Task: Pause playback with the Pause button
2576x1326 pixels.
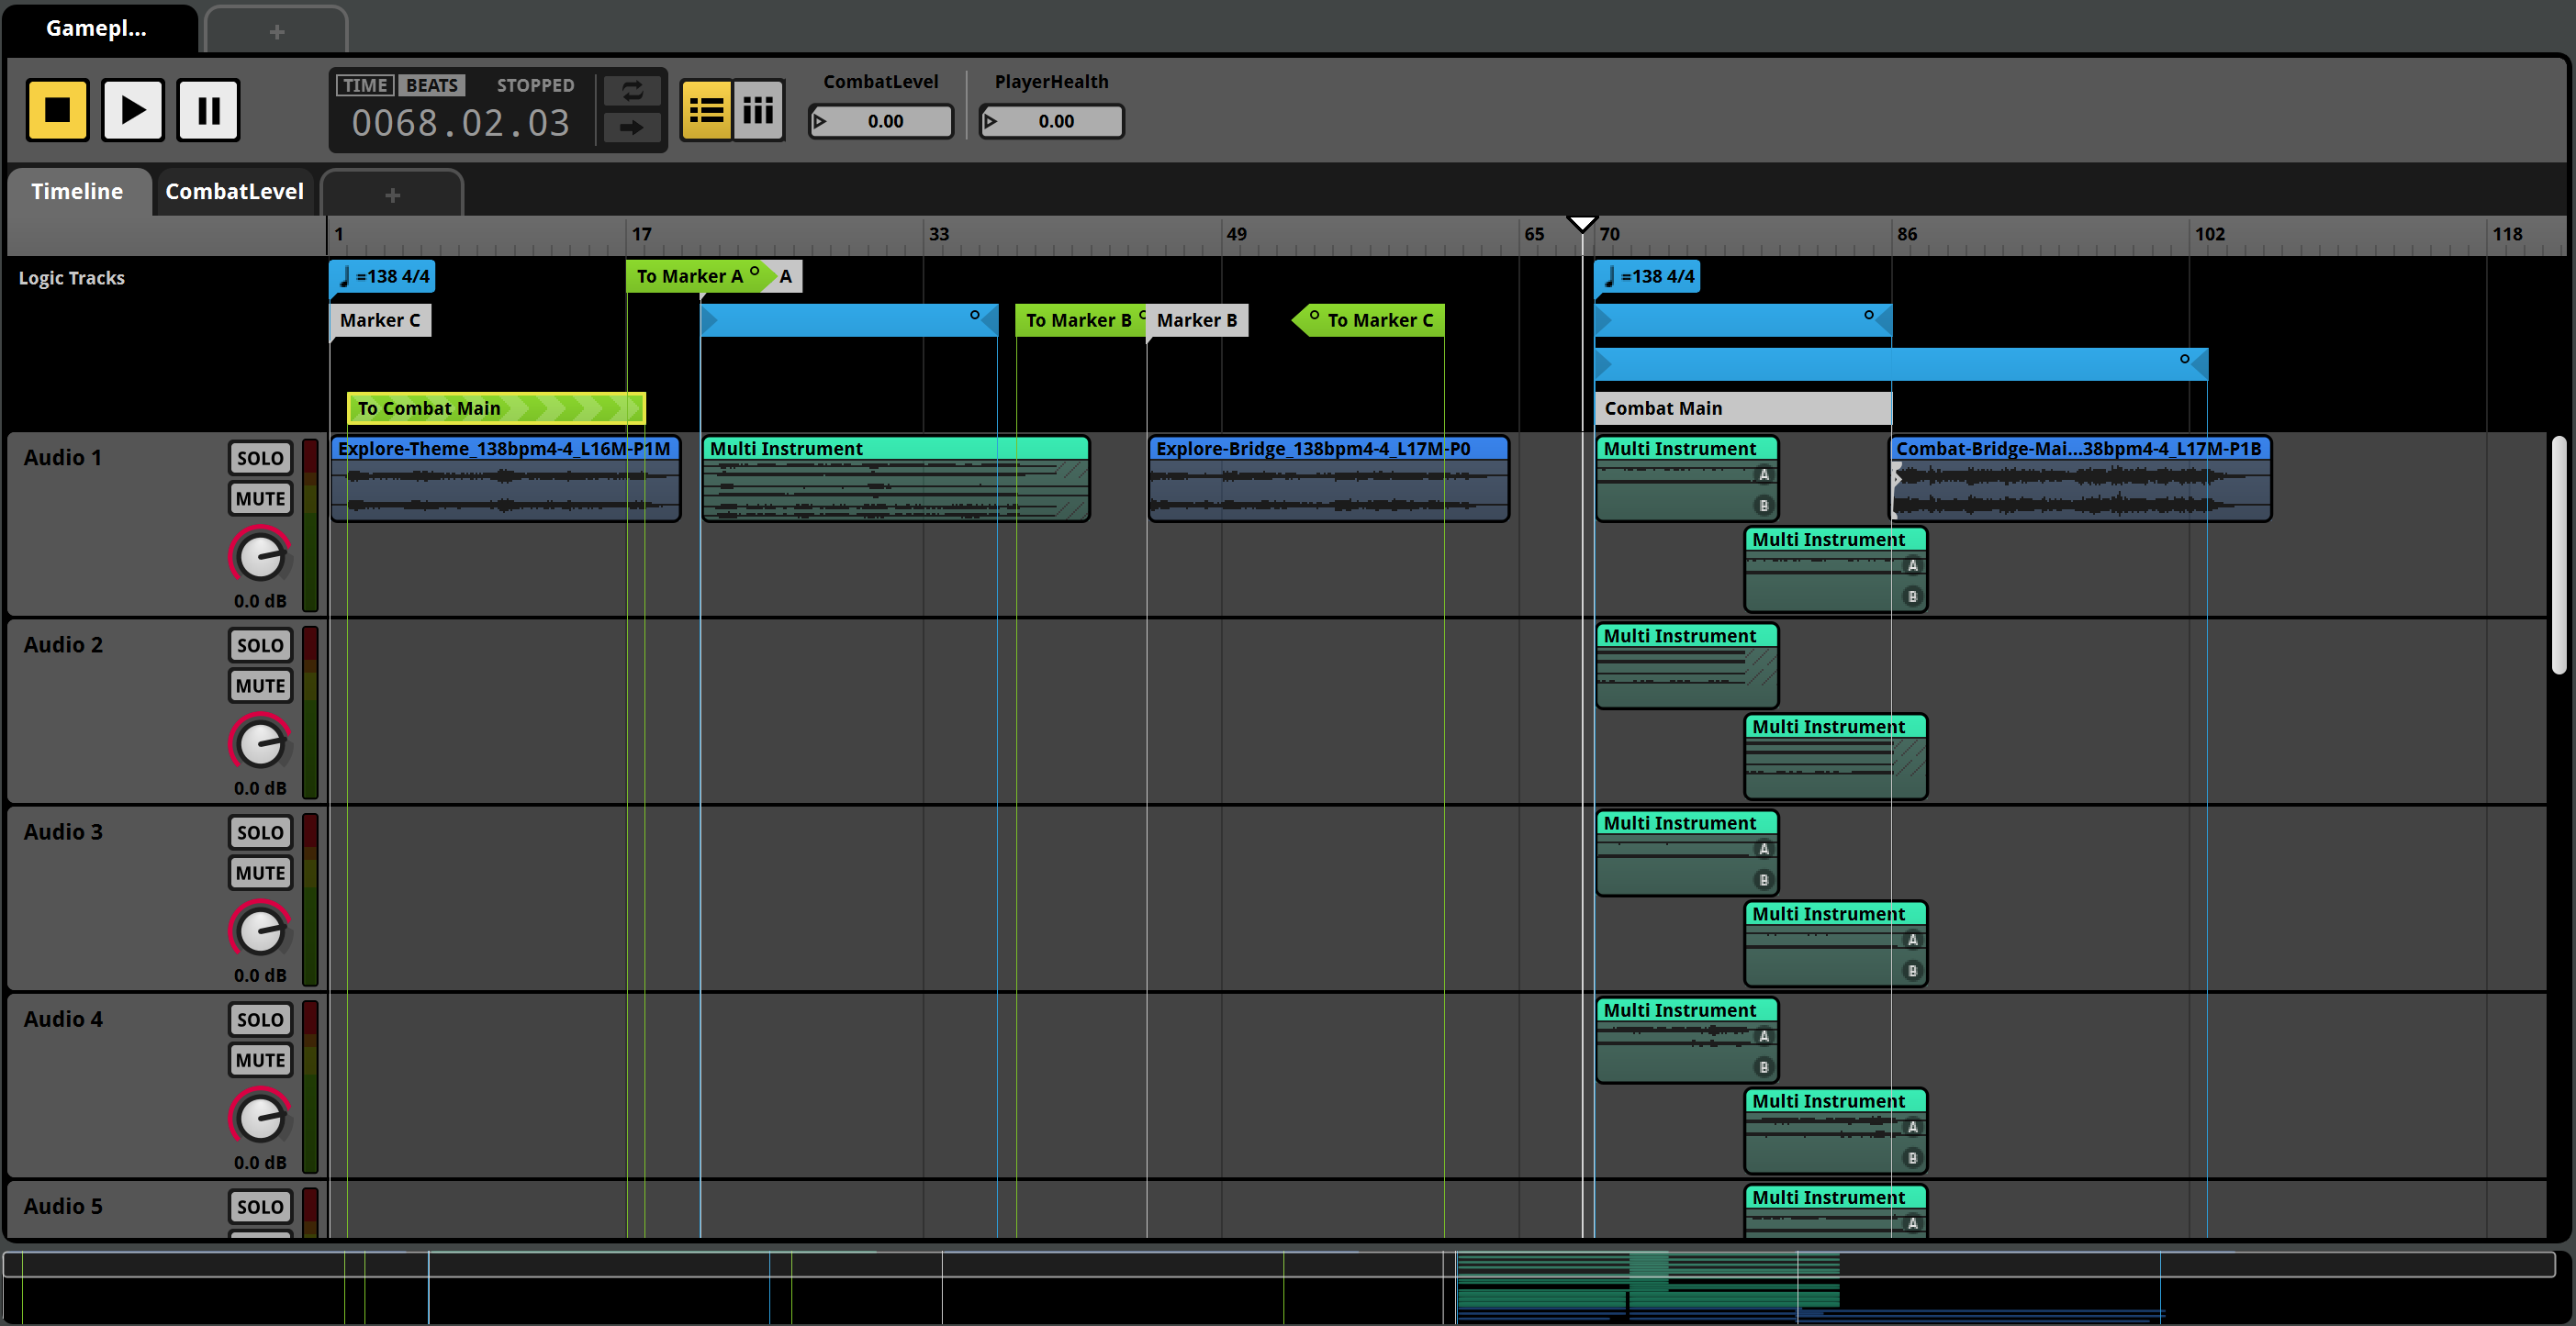Action: click(208, 109)
